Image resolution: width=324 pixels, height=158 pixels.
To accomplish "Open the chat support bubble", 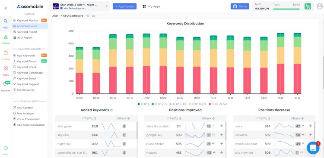I will pyautogui.click(x=313, y=148).
